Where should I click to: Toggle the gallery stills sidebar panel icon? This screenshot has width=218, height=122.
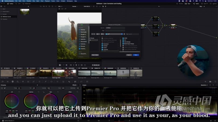pyautogui.click(x=2, y=6)
